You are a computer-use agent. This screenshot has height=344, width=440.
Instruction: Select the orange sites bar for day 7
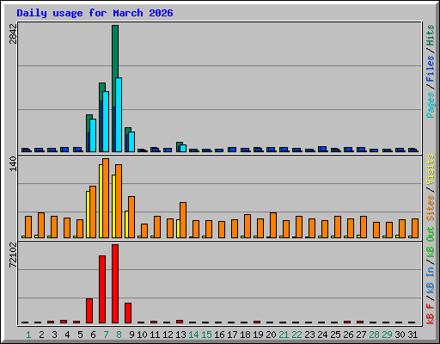click(106, 198)
